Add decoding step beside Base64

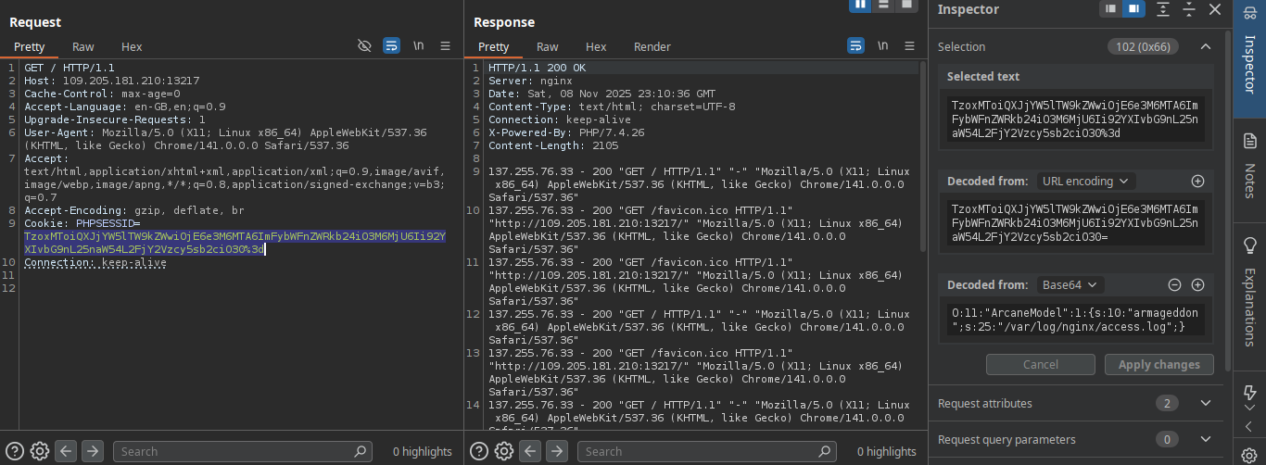[1197, 285]
